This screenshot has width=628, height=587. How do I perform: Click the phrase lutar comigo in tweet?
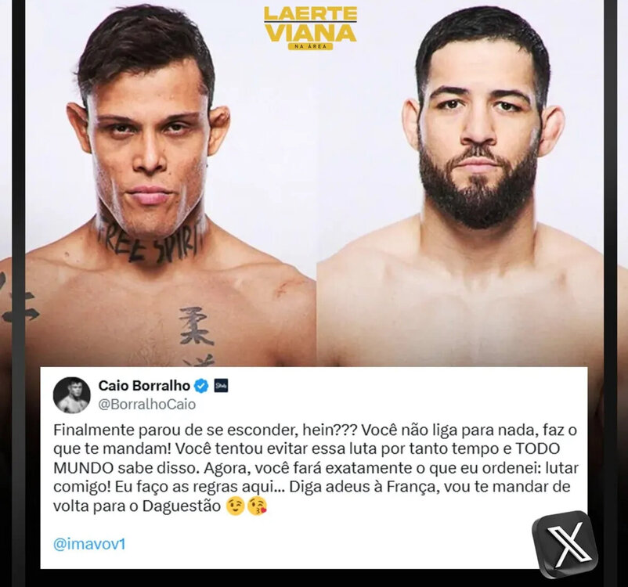tap(316, 477)
